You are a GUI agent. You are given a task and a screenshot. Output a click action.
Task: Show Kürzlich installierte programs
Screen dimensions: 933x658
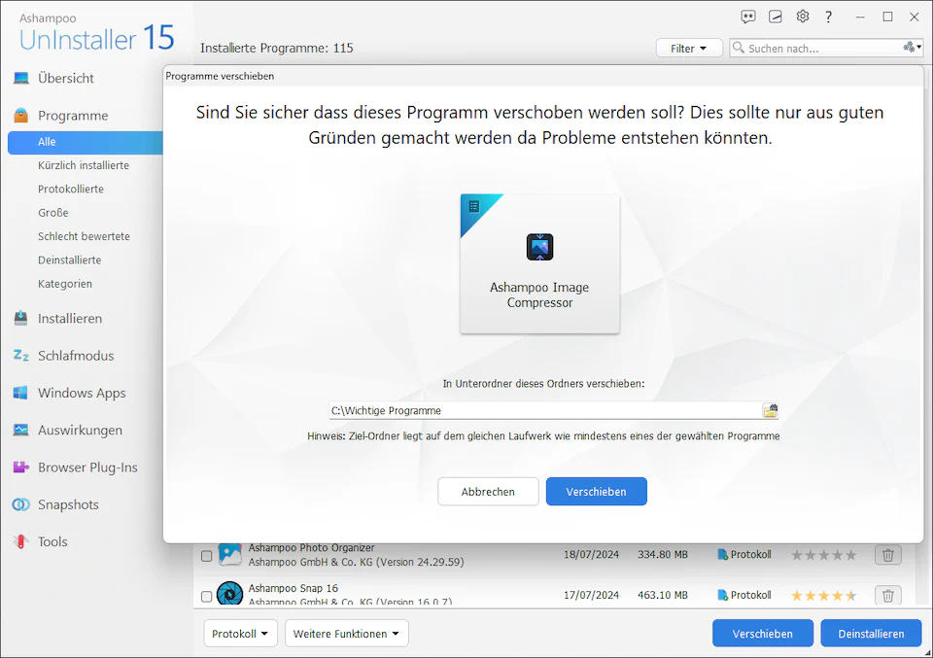tap(84, 165)
